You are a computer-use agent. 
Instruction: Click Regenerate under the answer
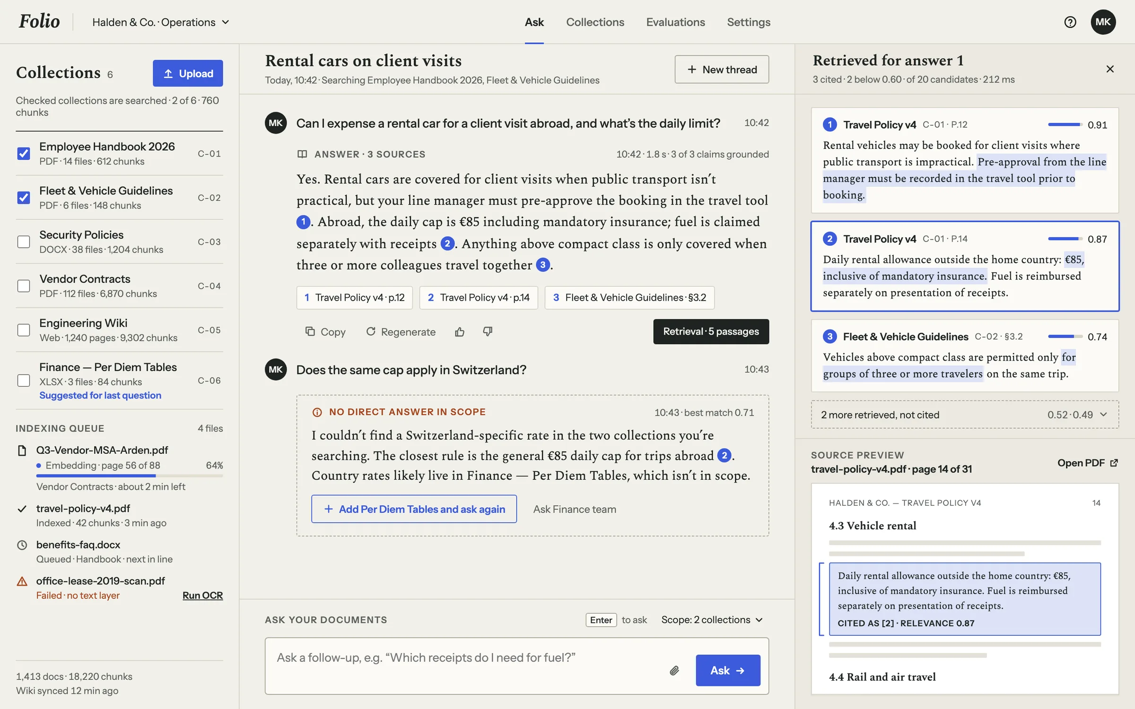pyautogui.click(x=401, y=332)
